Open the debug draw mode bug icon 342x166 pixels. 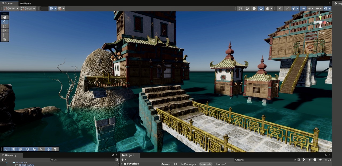point(267,9)
